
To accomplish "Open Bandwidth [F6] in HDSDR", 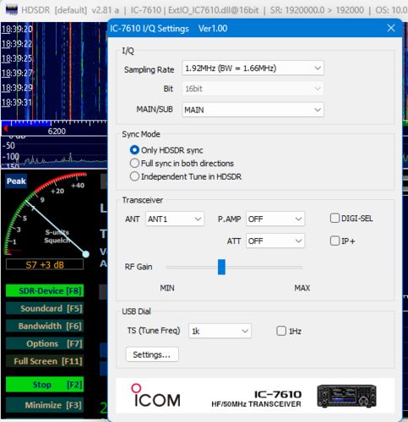I will tap(45, 326).
